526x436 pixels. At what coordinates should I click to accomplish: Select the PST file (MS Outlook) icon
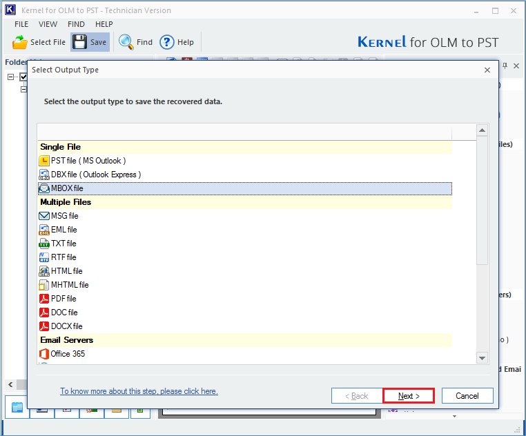(x=44, y=161)
